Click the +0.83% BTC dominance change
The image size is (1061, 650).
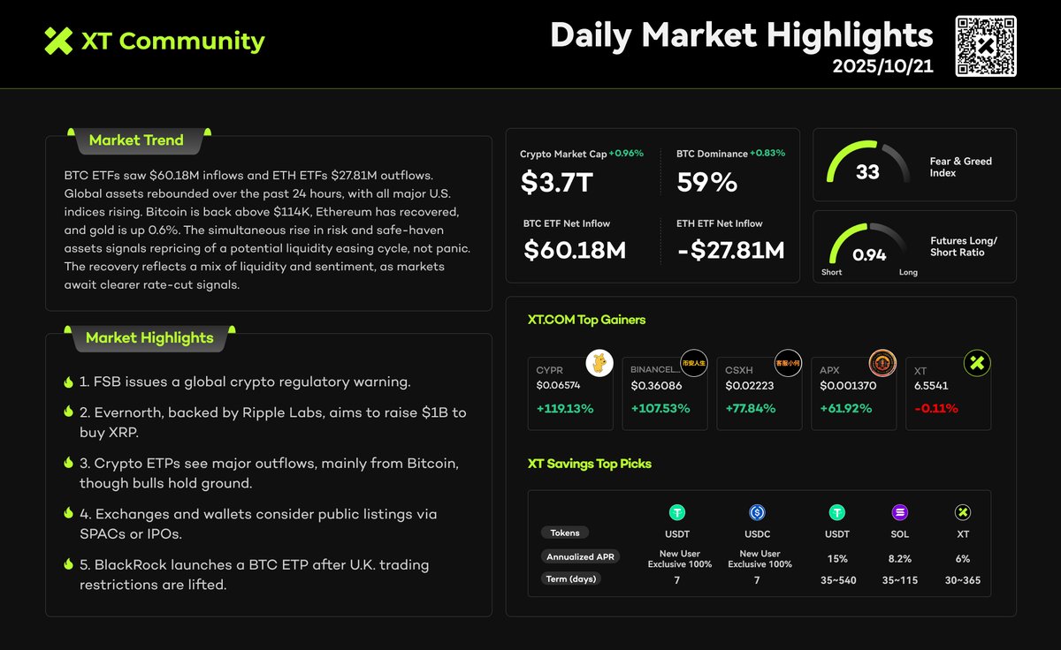[767, 153]
